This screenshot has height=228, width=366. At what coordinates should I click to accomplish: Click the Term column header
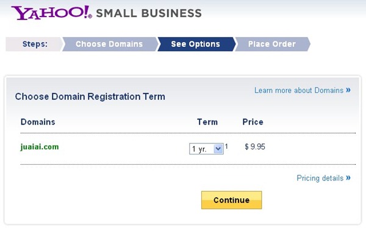[x=207, y=122]
